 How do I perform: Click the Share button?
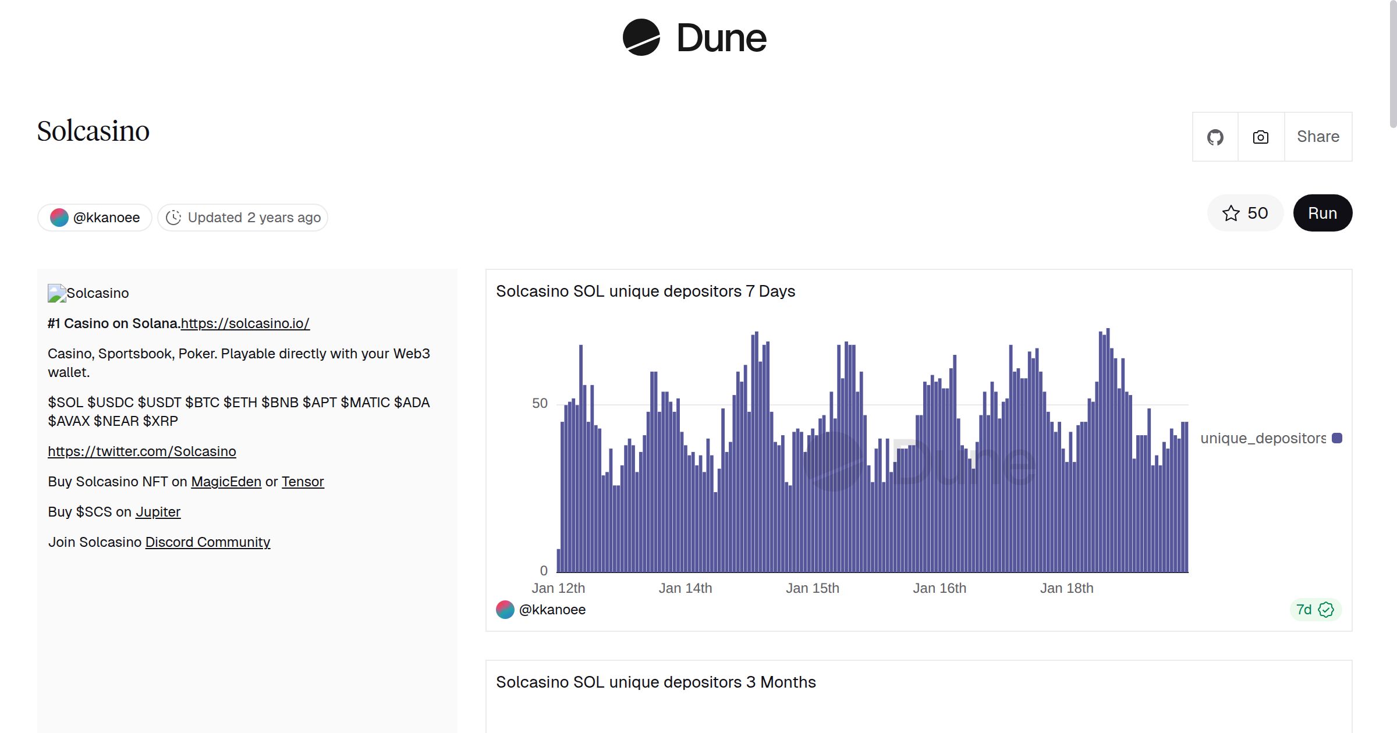[x=1318, y=137]
